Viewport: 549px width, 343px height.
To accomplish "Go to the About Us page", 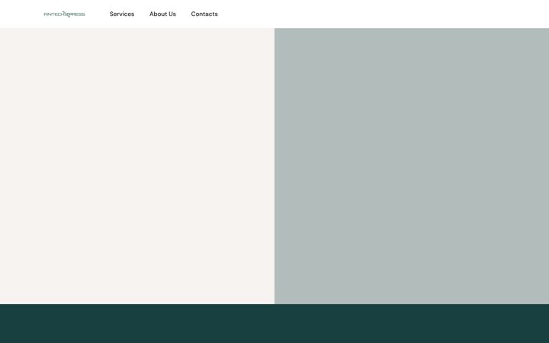I will pos(162,14).
